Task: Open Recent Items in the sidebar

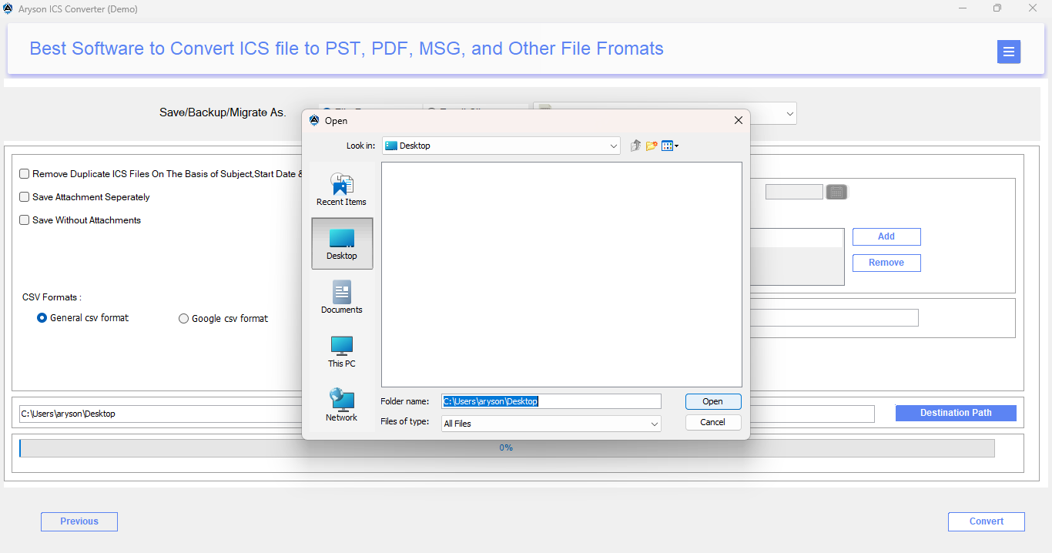Action: (x=341, y=189)
